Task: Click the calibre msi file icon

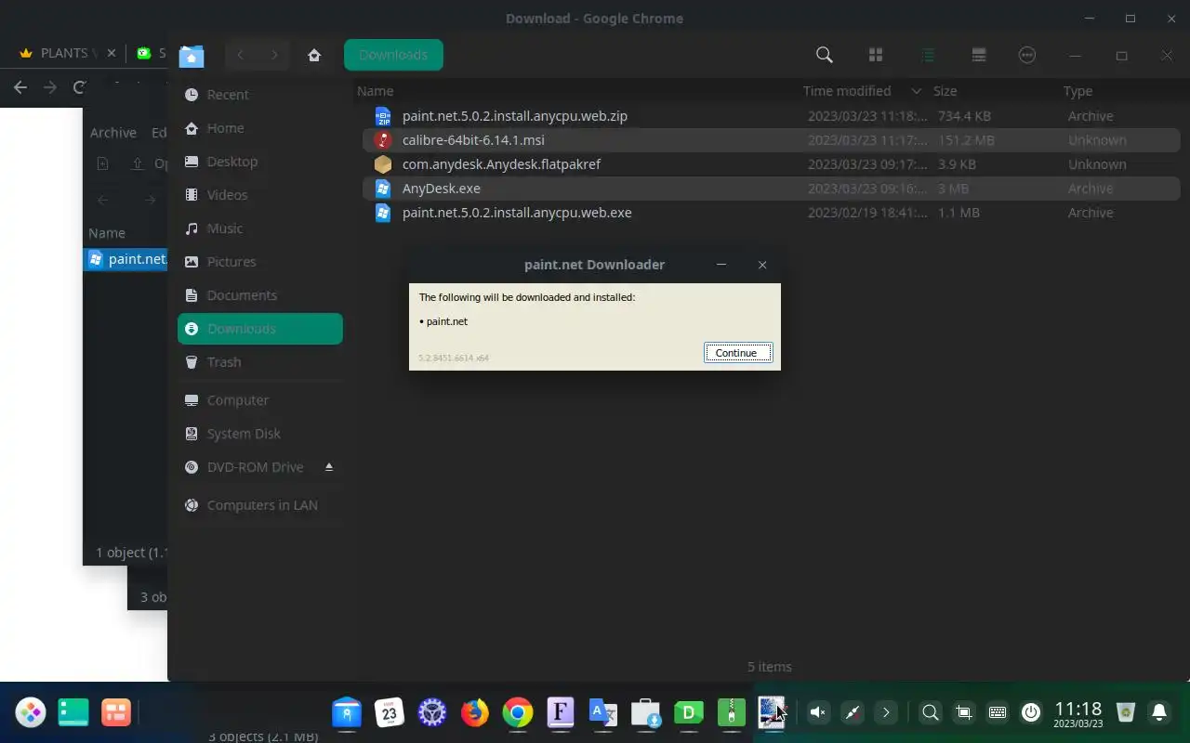Action: point(383,140)
